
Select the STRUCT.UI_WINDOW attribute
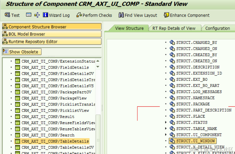[x=195, y=141]
